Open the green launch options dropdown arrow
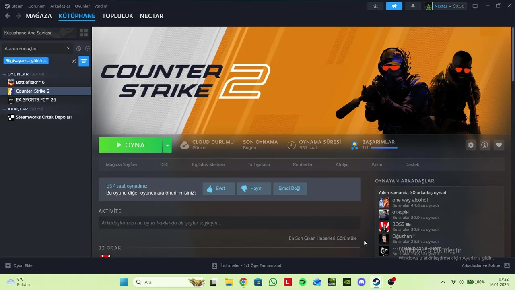Viewport: 515px width, 290px height. pos(167,145)
